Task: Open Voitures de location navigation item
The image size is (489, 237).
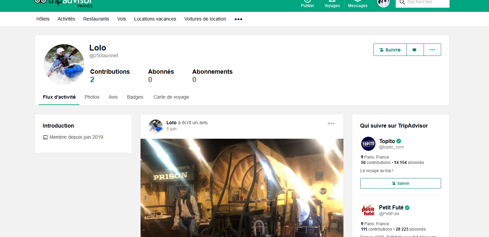Action: point(205,19)
